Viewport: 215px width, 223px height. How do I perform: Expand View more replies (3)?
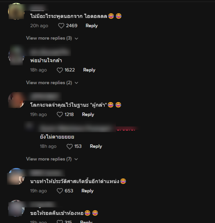tap(52, 38)
